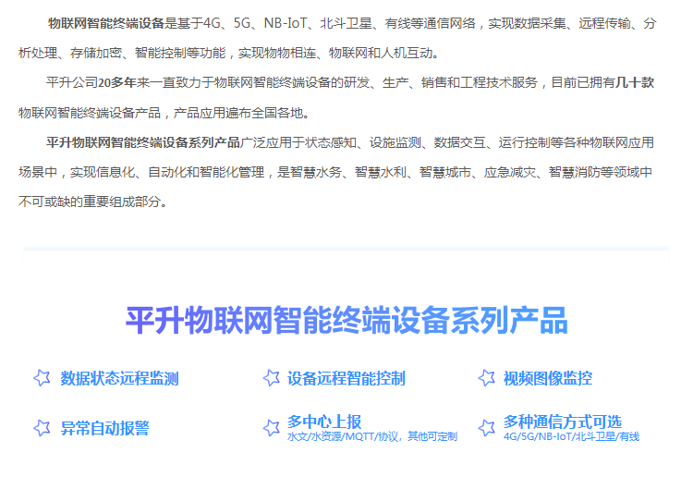This screenshot has height=477, width=693.
Task: Click the star icon beside 设备远程智能控制
Action: pyautogui.click(x=271, y=378)
